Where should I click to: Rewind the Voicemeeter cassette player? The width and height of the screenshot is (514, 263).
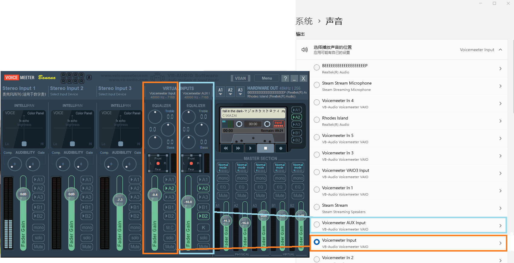226,148
